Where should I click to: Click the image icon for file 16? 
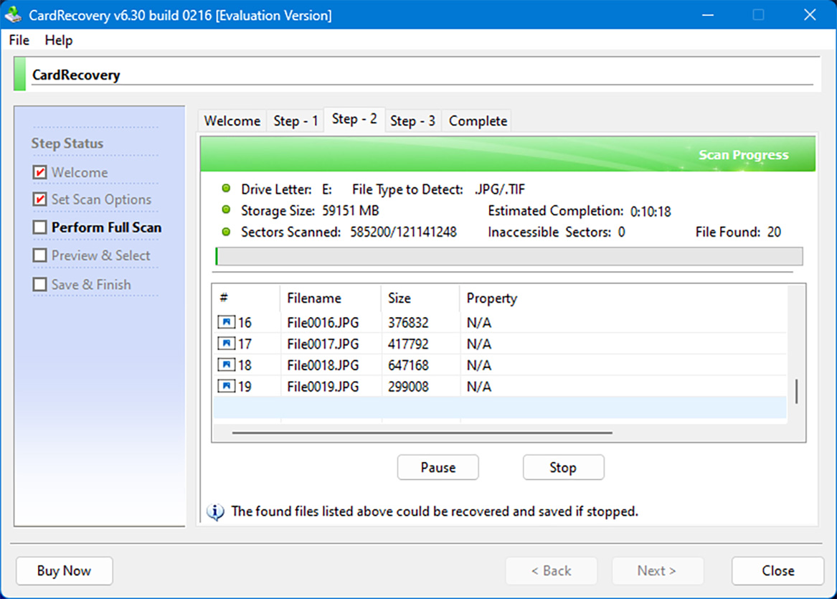226,323
